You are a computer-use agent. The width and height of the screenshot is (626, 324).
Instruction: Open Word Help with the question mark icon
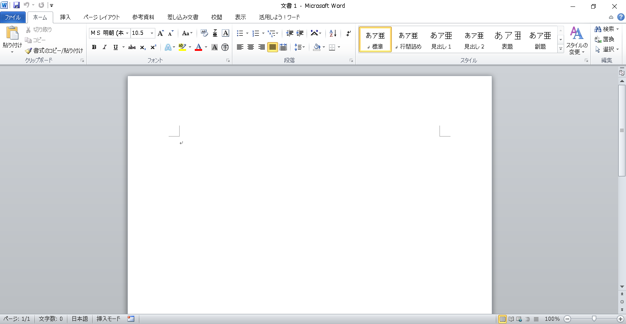click(x=621, y=17)
